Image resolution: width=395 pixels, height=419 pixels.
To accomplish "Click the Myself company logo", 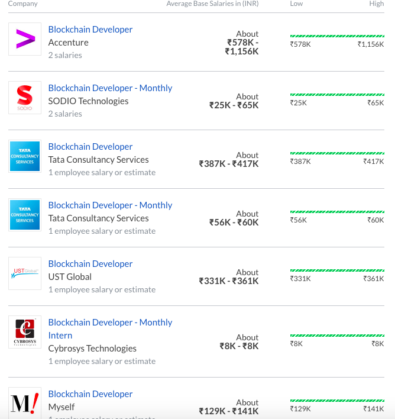I will [25, 402].
